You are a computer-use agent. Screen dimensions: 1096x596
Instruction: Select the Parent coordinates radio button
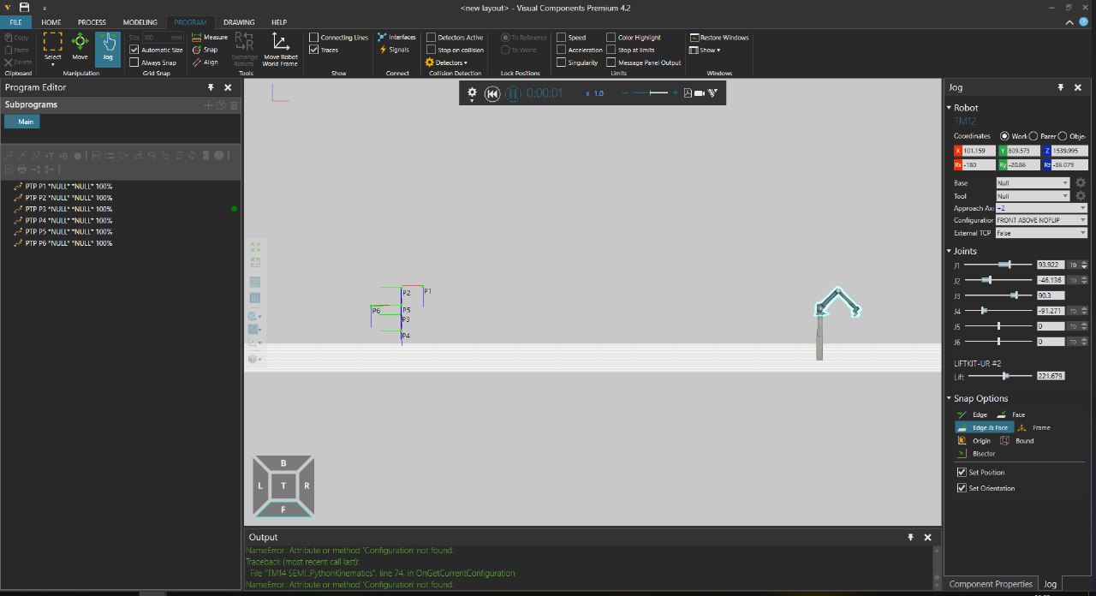(1033, 136)
